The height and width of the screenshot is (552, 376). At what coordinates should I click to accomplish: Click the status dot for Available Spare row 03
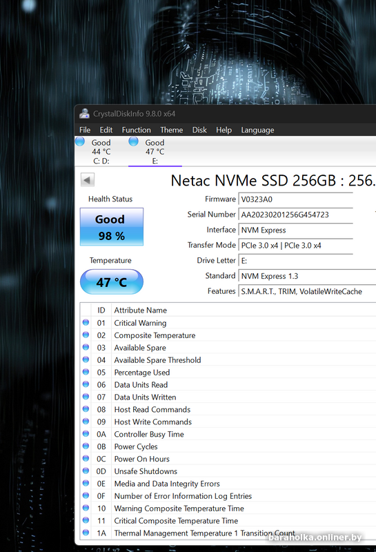tap(86, 347)
